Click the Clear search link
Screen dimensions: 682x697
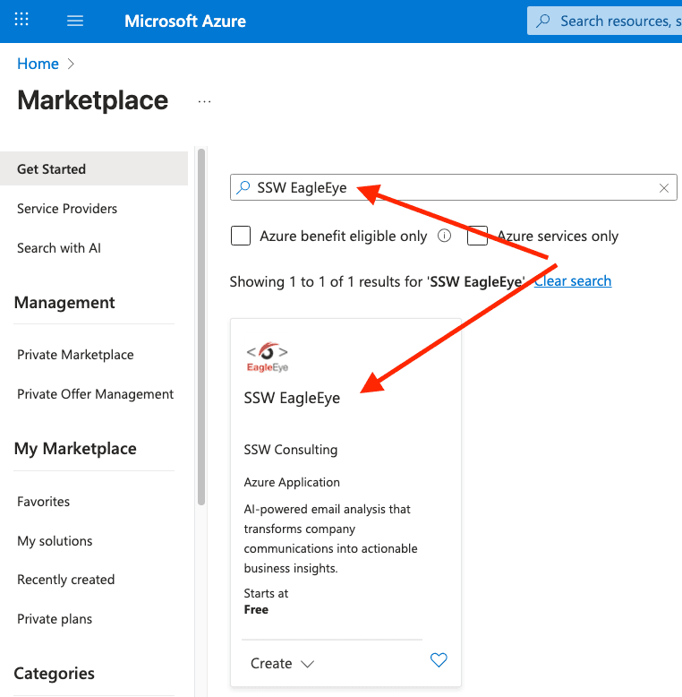(x=573, y=281)
